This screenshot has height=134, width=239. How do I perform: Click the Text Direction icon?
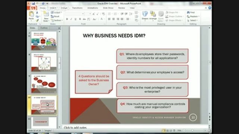click(136, 12)
